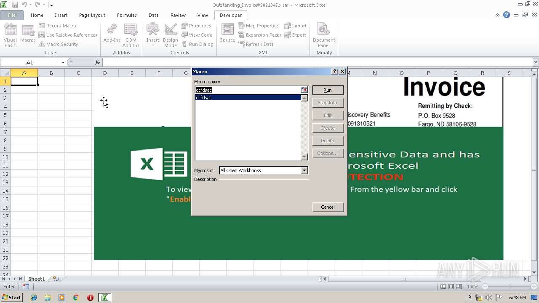The width and height of the screenshot is (539, 303).
Task: Switch to the View tab
Action: coord(203,15)
